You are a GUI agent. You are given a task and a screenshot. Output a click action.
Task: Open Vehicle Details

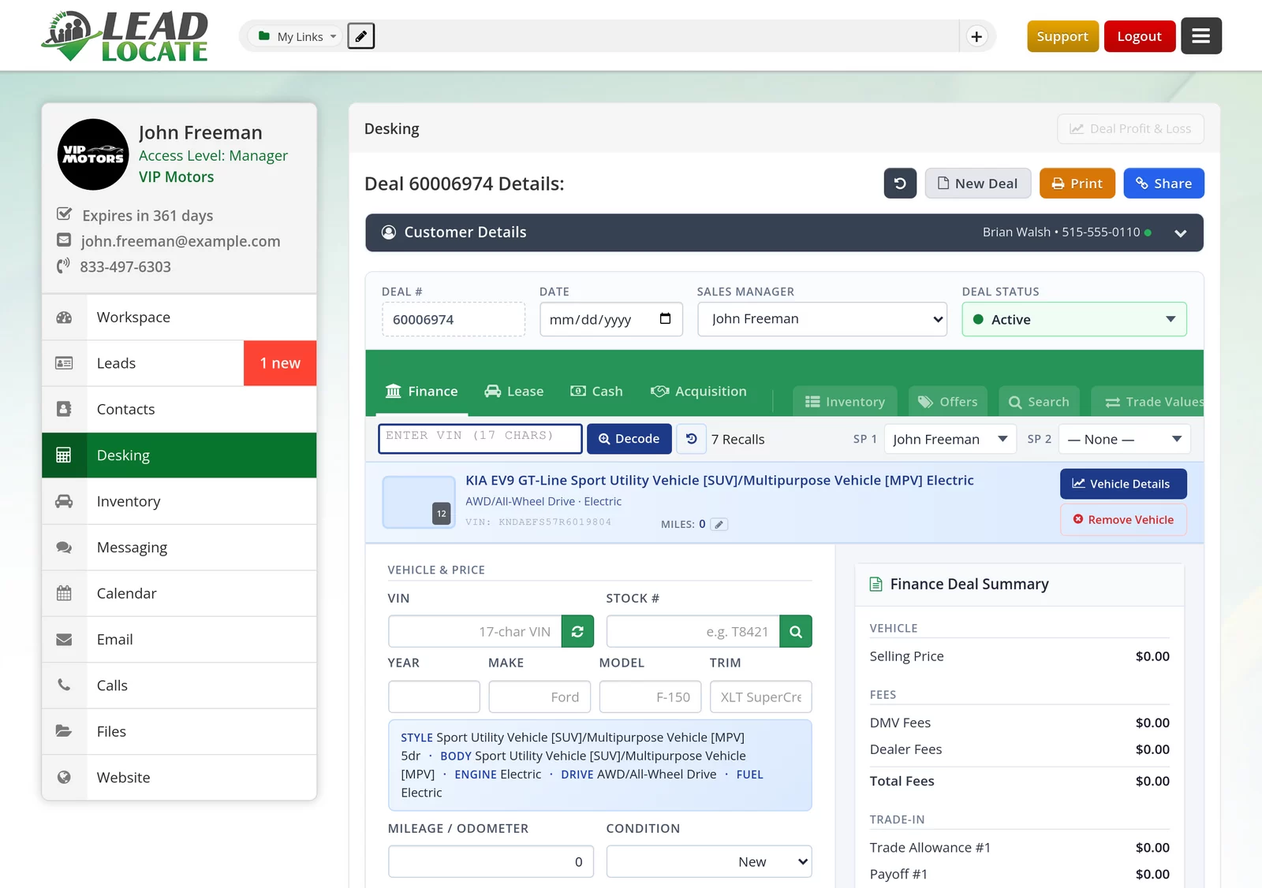point(1123,484)
